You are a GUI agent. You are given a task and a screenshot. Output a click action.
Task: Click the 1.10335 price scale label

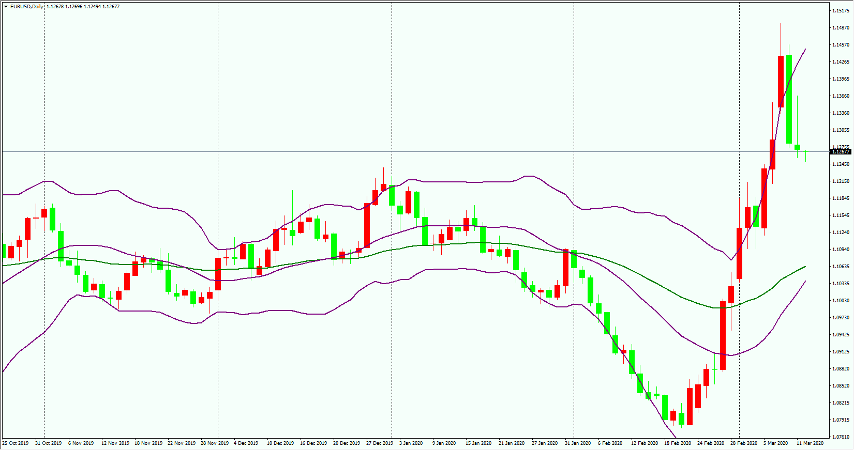click(x=841, y=283)
